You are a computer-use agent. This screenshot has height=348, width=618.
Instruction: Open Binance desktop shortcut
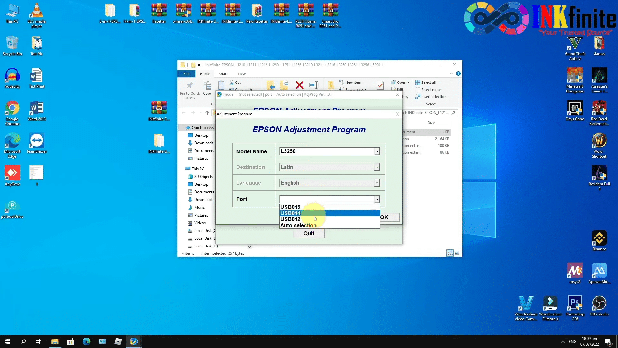599,241
